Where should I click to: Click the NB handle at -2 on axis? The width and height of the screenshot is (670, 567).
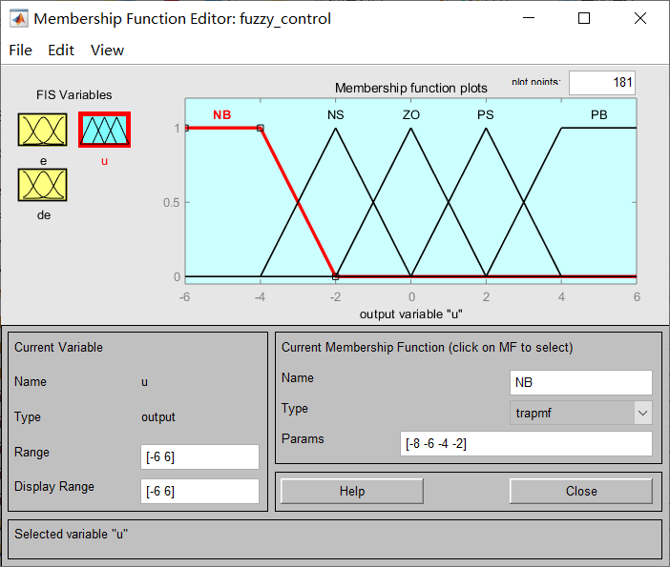click(x=335, y=276)
